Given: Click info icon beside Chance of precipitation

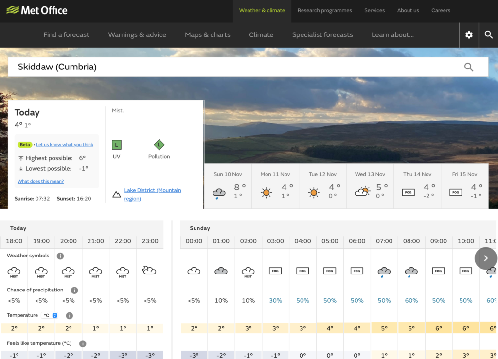Looking at the screenshot, I should point(74,291).
